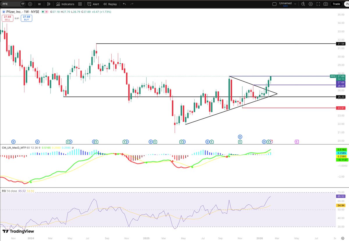Click the 54.94 RSI average label
The height and width of the screenshot is (241, 349).
pos(341,206)
